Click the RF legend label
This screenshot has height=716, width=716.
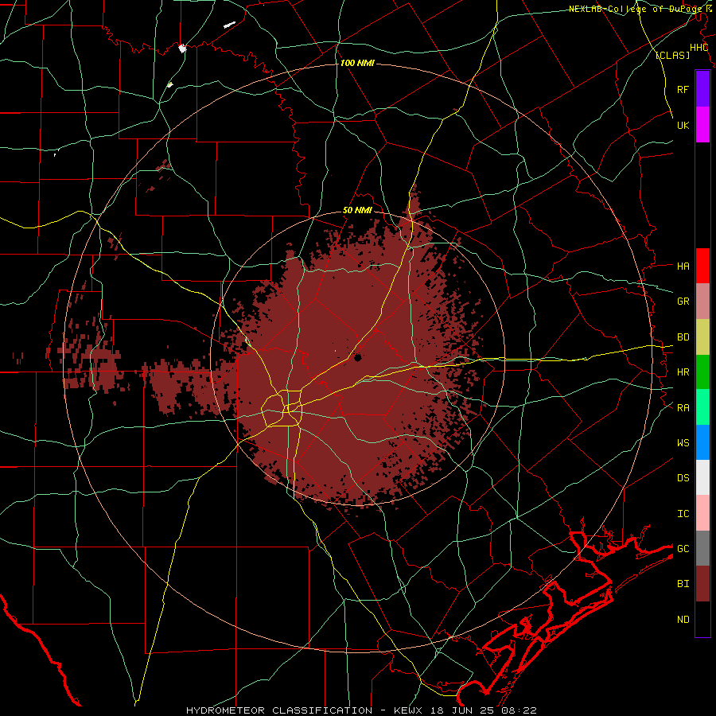pos(683,89)
